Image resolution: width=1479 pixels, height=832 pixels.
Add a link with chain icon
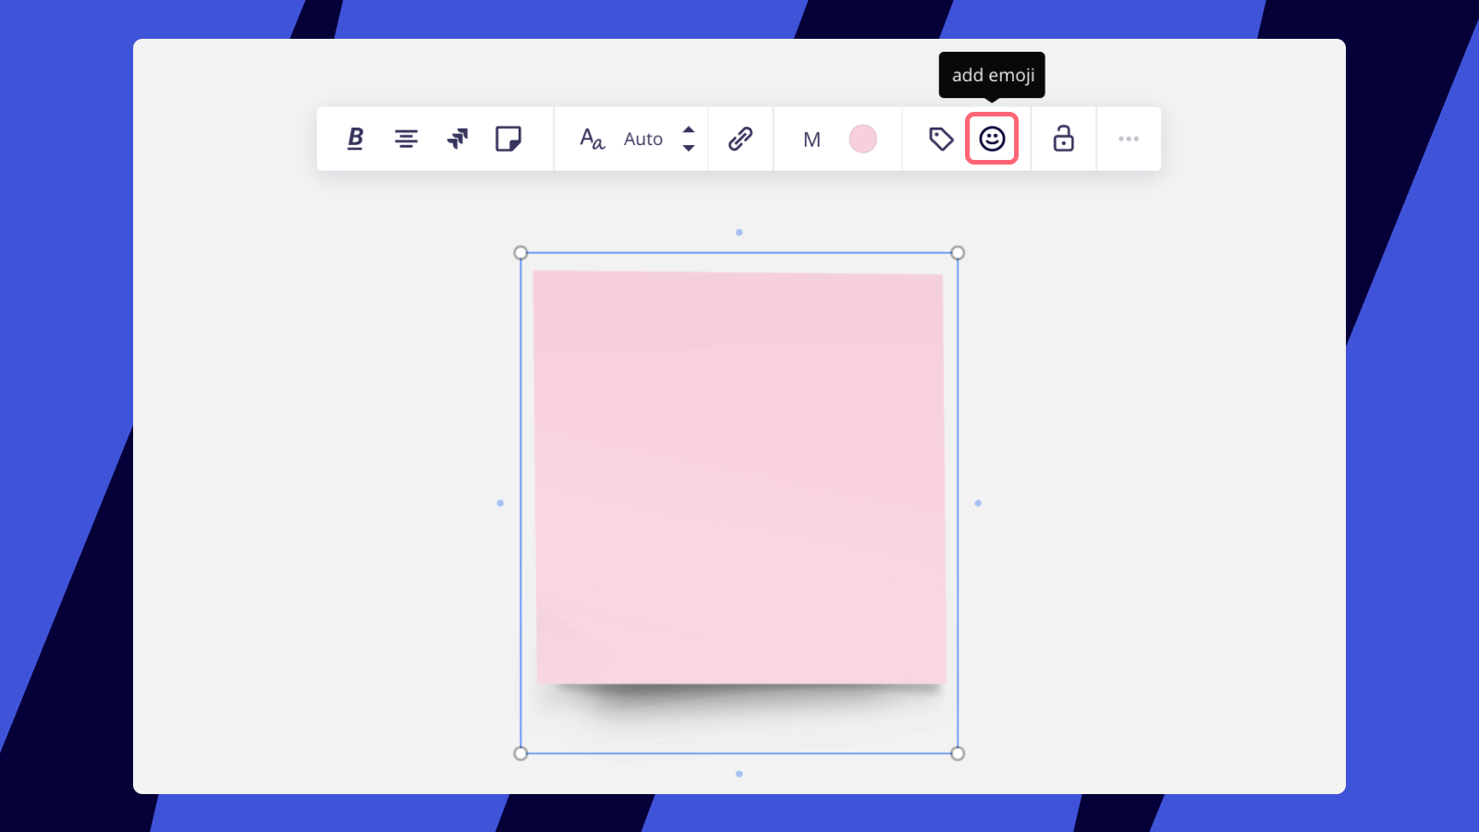click(740, 139)
